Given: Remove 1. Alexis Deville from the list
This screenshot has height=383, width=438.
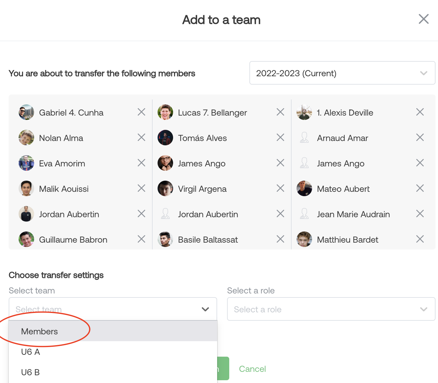Looking at the screenshot, I should (x=420, y=112).
